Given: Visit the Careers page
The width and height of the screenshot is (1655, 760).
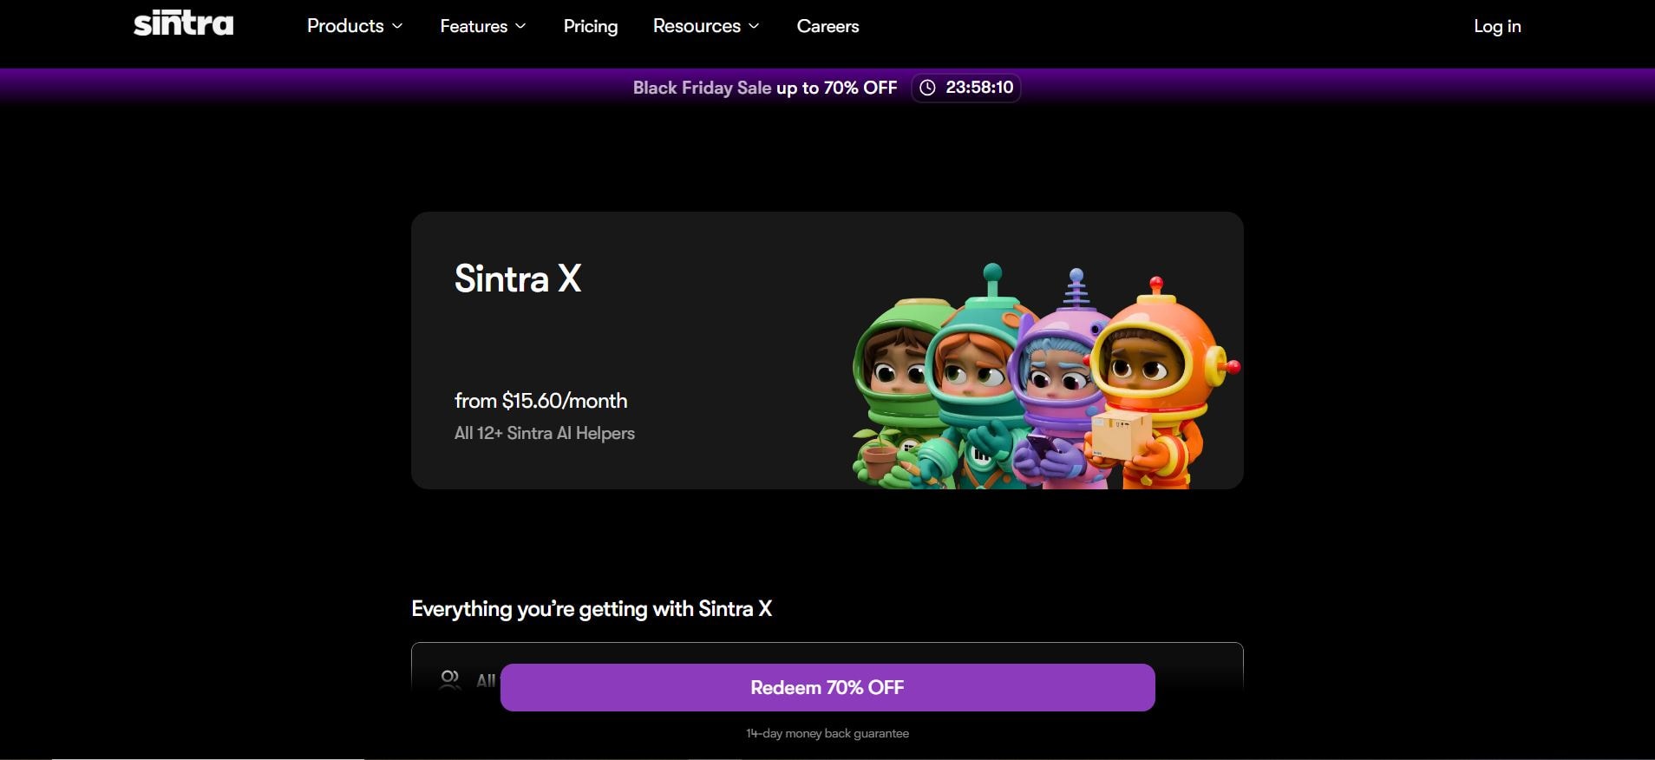Looking at the screenshot, I should pyautogui.click(x=827, y=26).
